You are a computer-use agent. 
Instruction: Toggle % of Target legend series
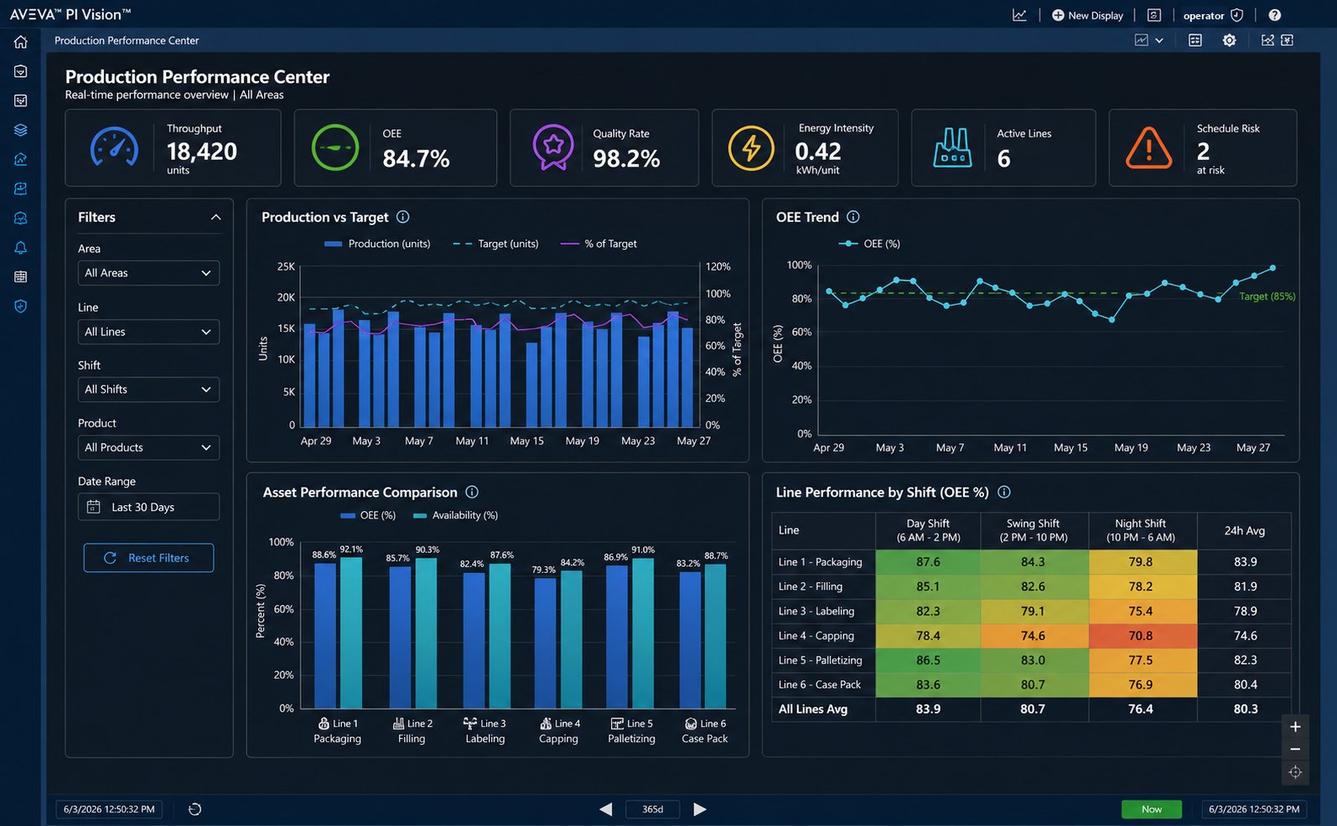599,244
